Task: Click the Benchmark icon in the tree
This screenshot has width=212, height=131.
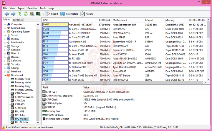Action: point(9,75)
